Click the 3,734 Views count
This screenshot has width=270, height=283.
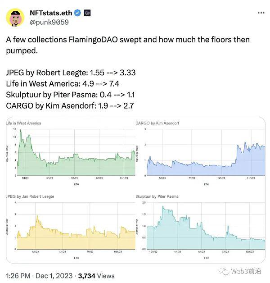pos(96,276)
